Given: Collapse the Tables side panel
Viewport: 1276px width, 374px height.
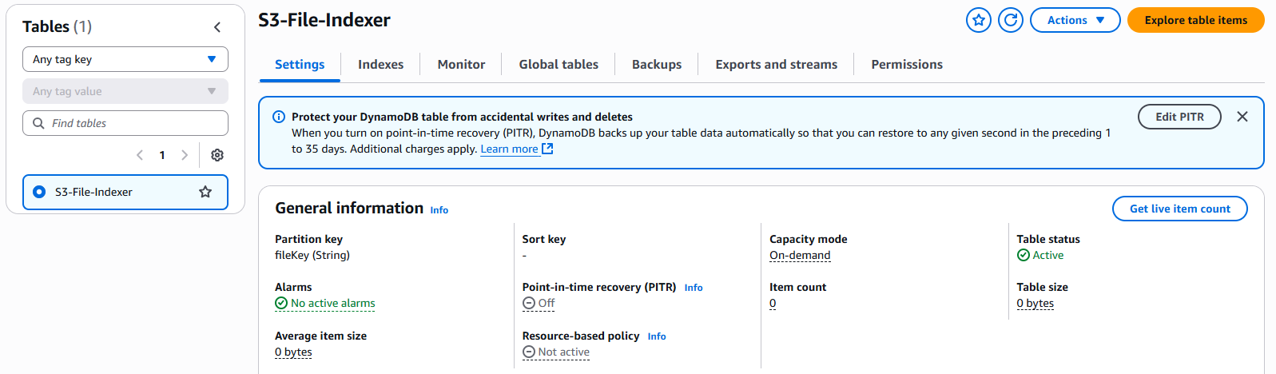Looking at the screenshot, I should (217, 27).
